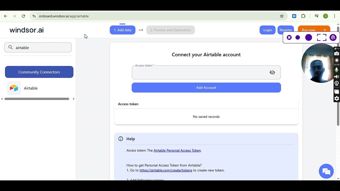Screen dimensions: 340x191
Task: Open the green profile avatar in Chrome
Action: pyautogui.click(x=325, y=16)
